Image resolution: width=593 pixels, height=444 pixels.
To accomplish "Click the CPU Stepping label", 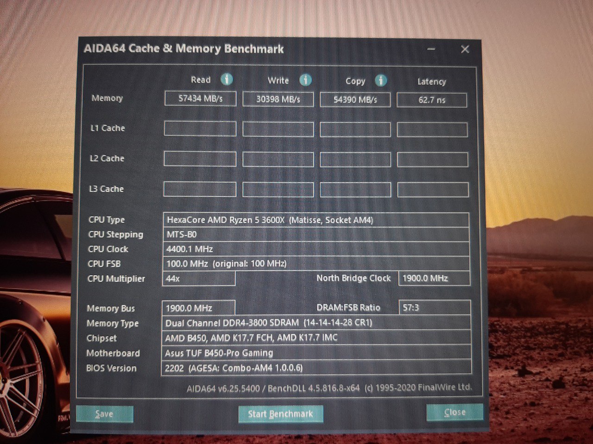I will click(116, 234).
